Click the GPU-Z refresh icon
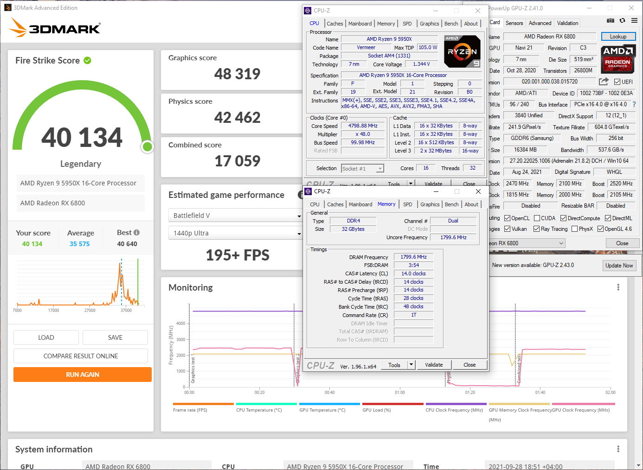The width and height of the screenshot is (643, 470). [622, 21]
